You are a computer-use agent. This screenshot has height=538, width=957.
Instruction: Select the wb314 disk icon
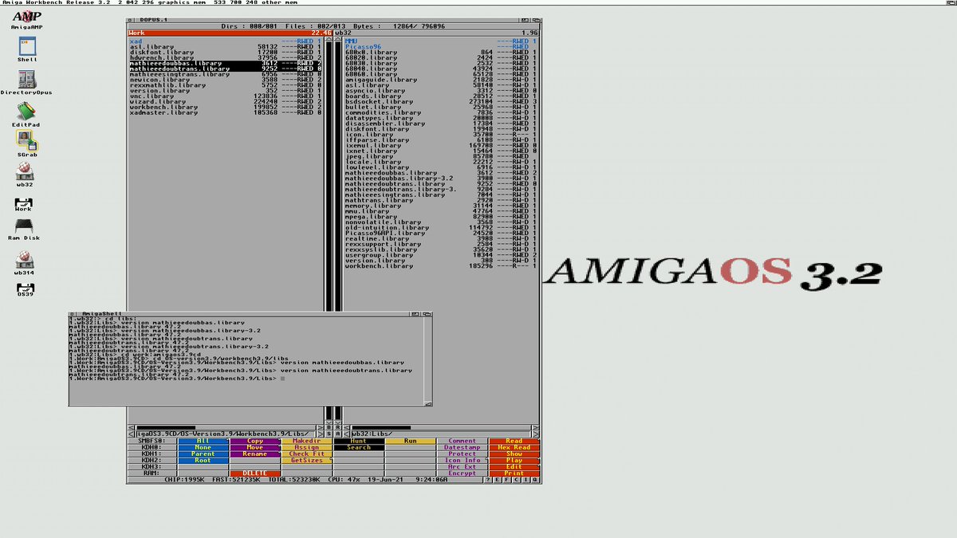[x=24, y=263]
